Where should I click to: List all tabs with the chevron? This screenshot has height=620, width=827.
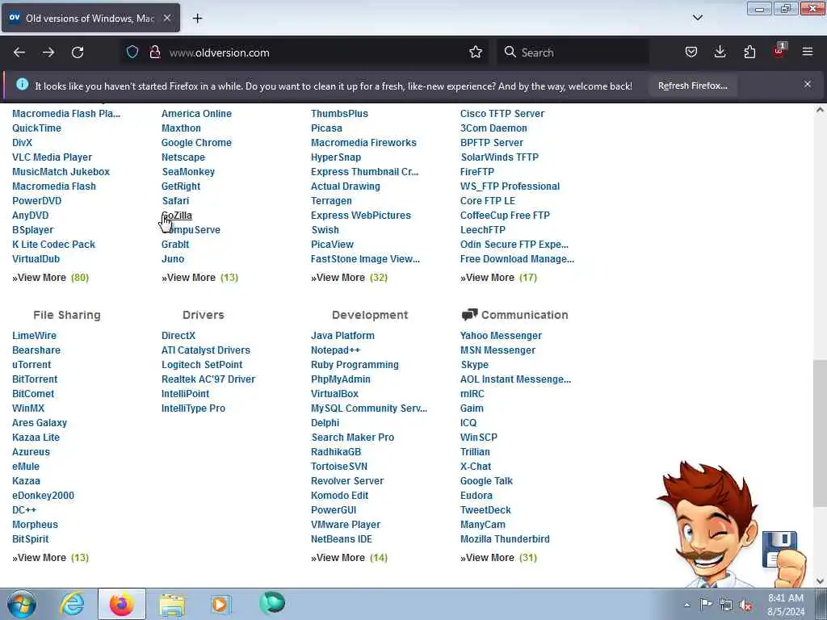[x=697, y=18]
